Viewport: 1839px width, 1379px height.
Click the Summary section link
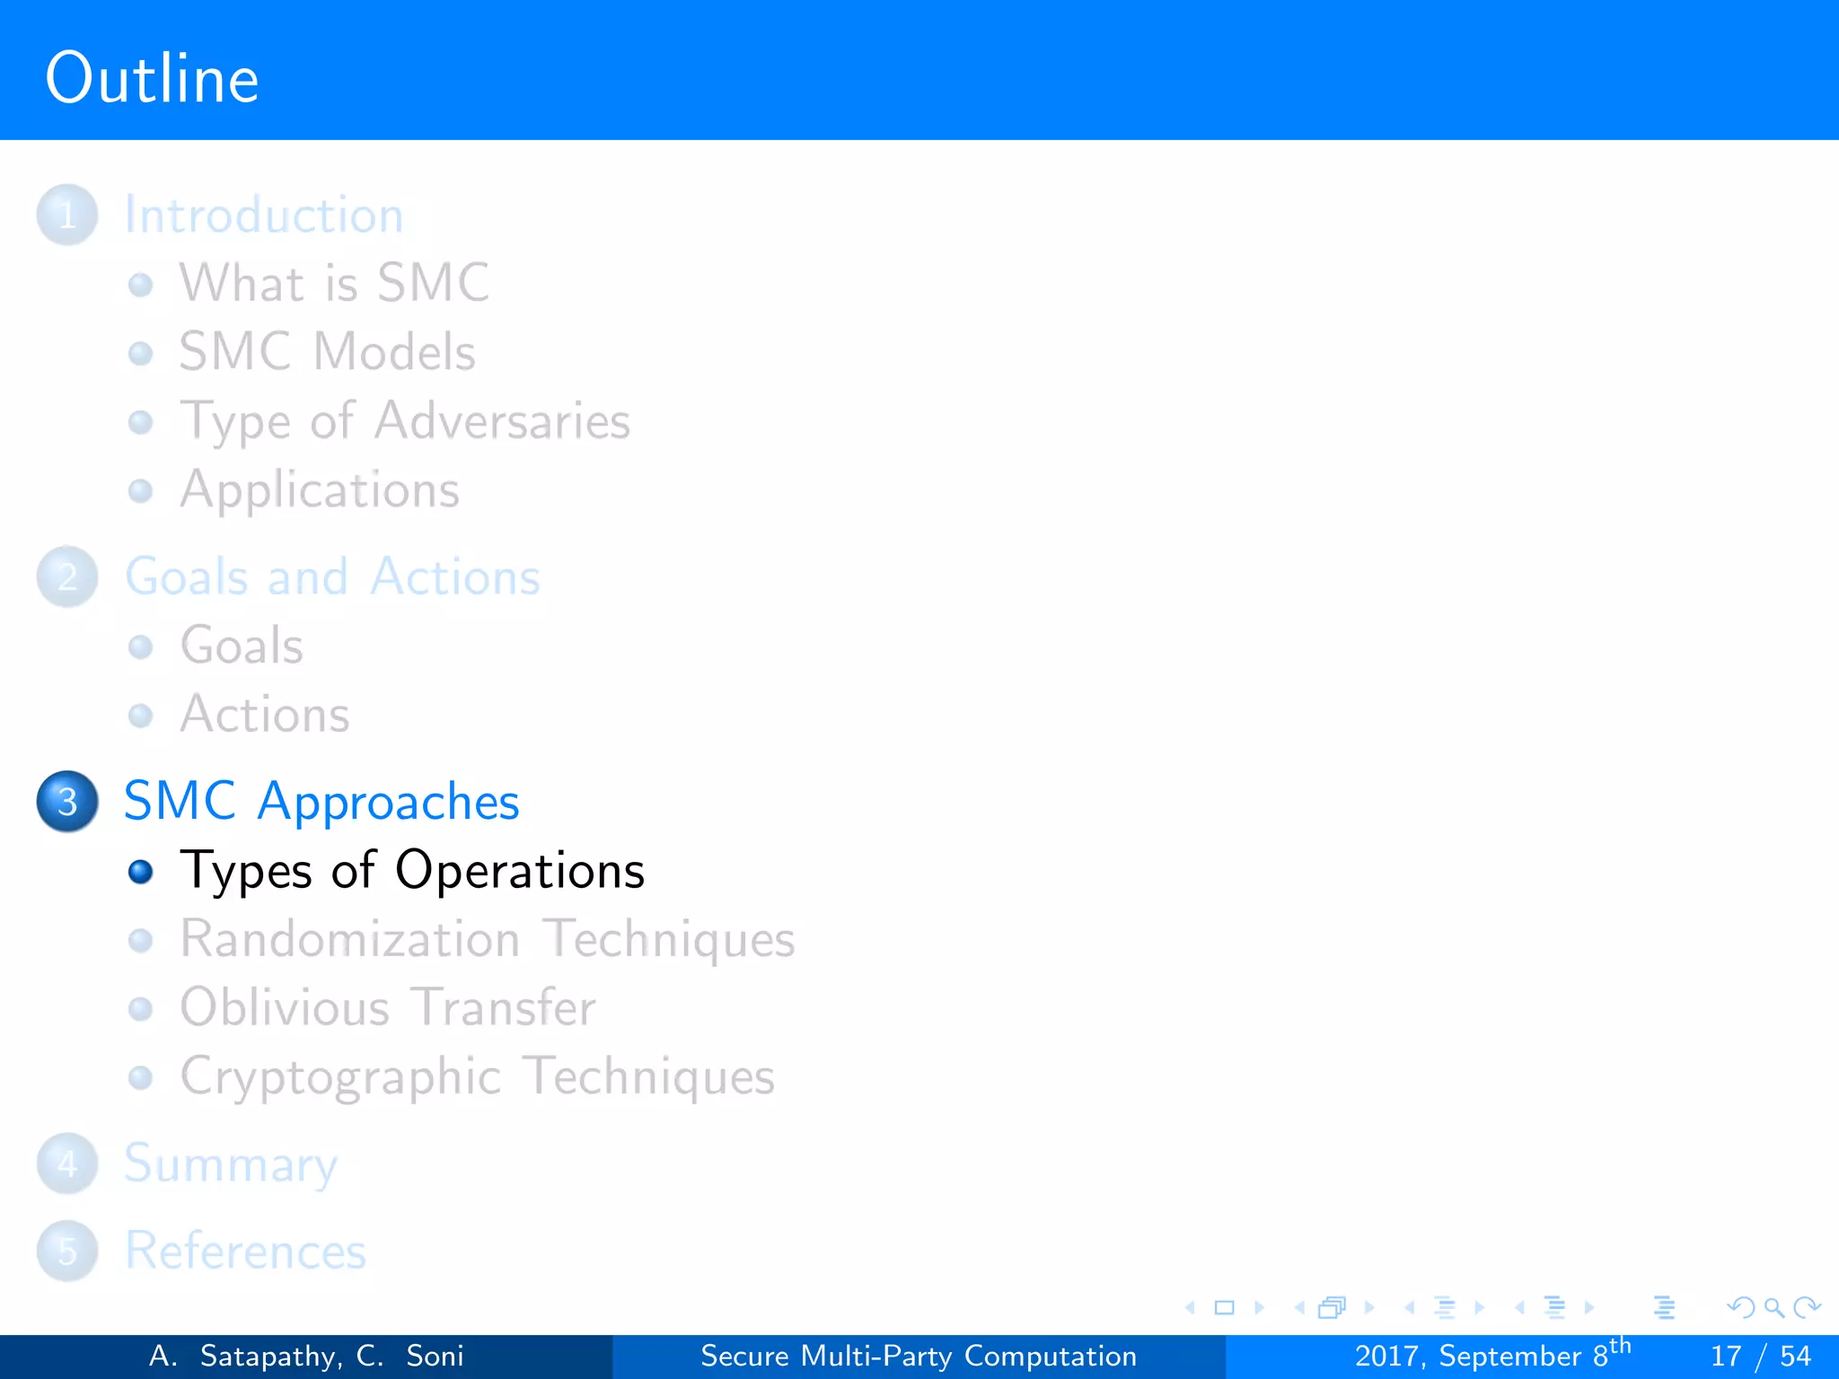coord(231,1164)
